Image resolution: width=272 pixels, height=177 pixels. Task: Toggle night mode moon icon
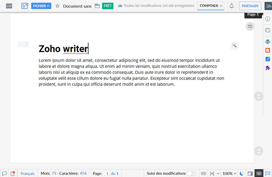click(x=242, y=173)
